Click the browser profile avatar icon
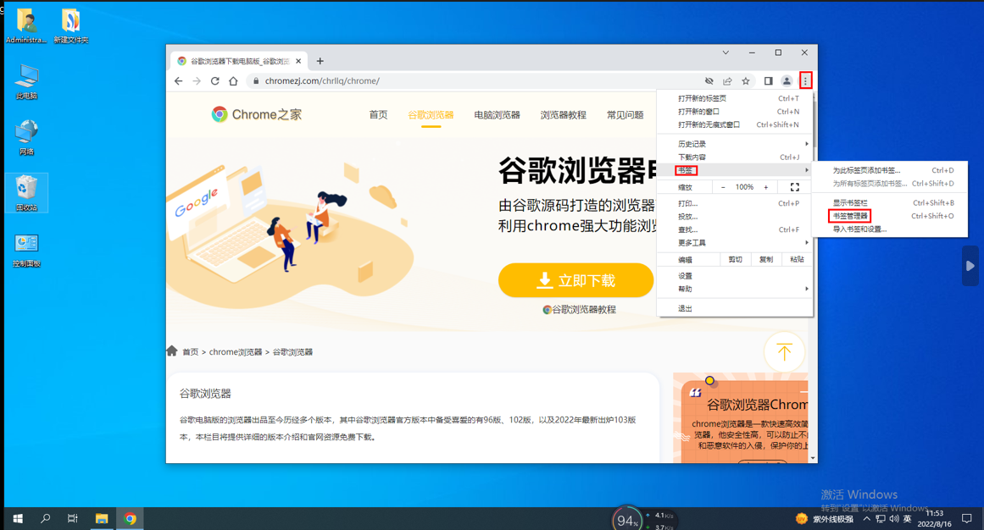 pos(787,80)
